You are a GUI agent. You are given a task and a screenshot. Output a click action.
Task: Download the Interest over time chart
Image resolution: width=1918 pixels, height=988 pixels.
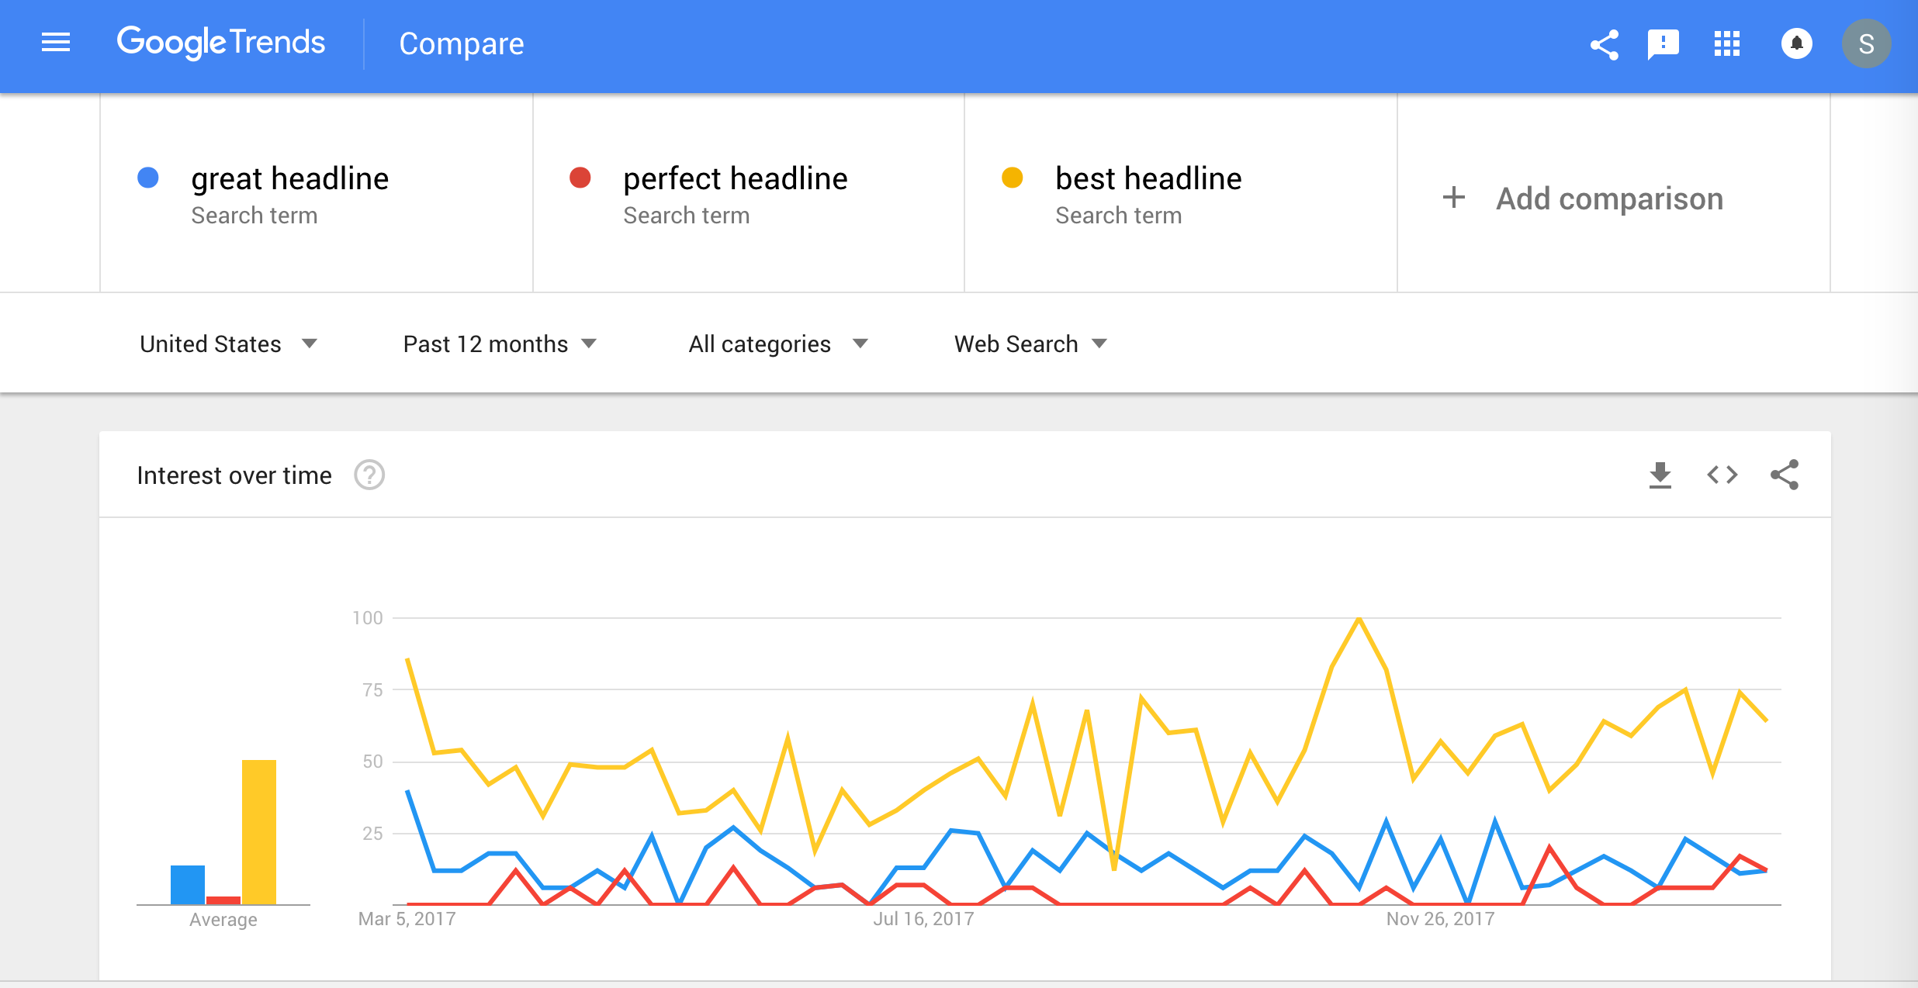1660,475
